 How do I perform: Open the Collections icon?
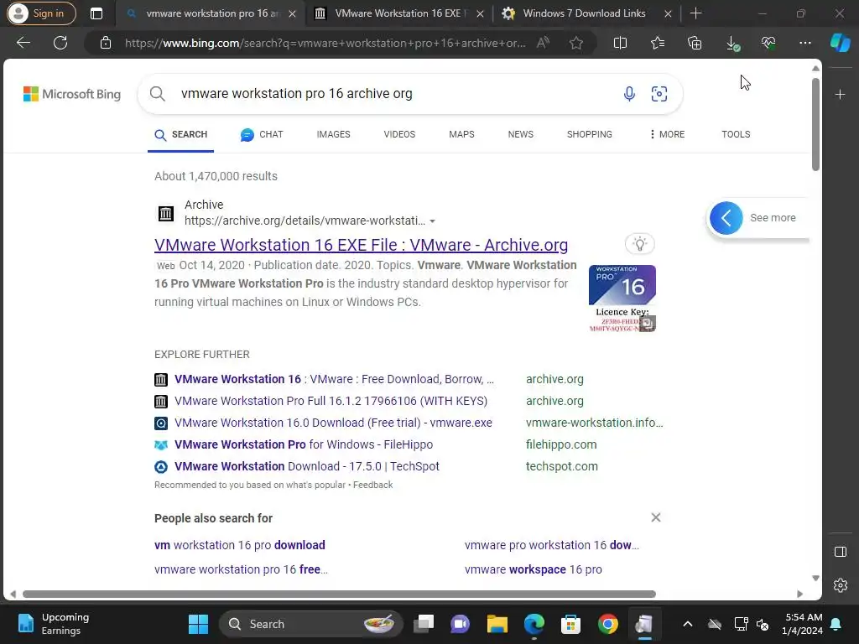(694, 43)
